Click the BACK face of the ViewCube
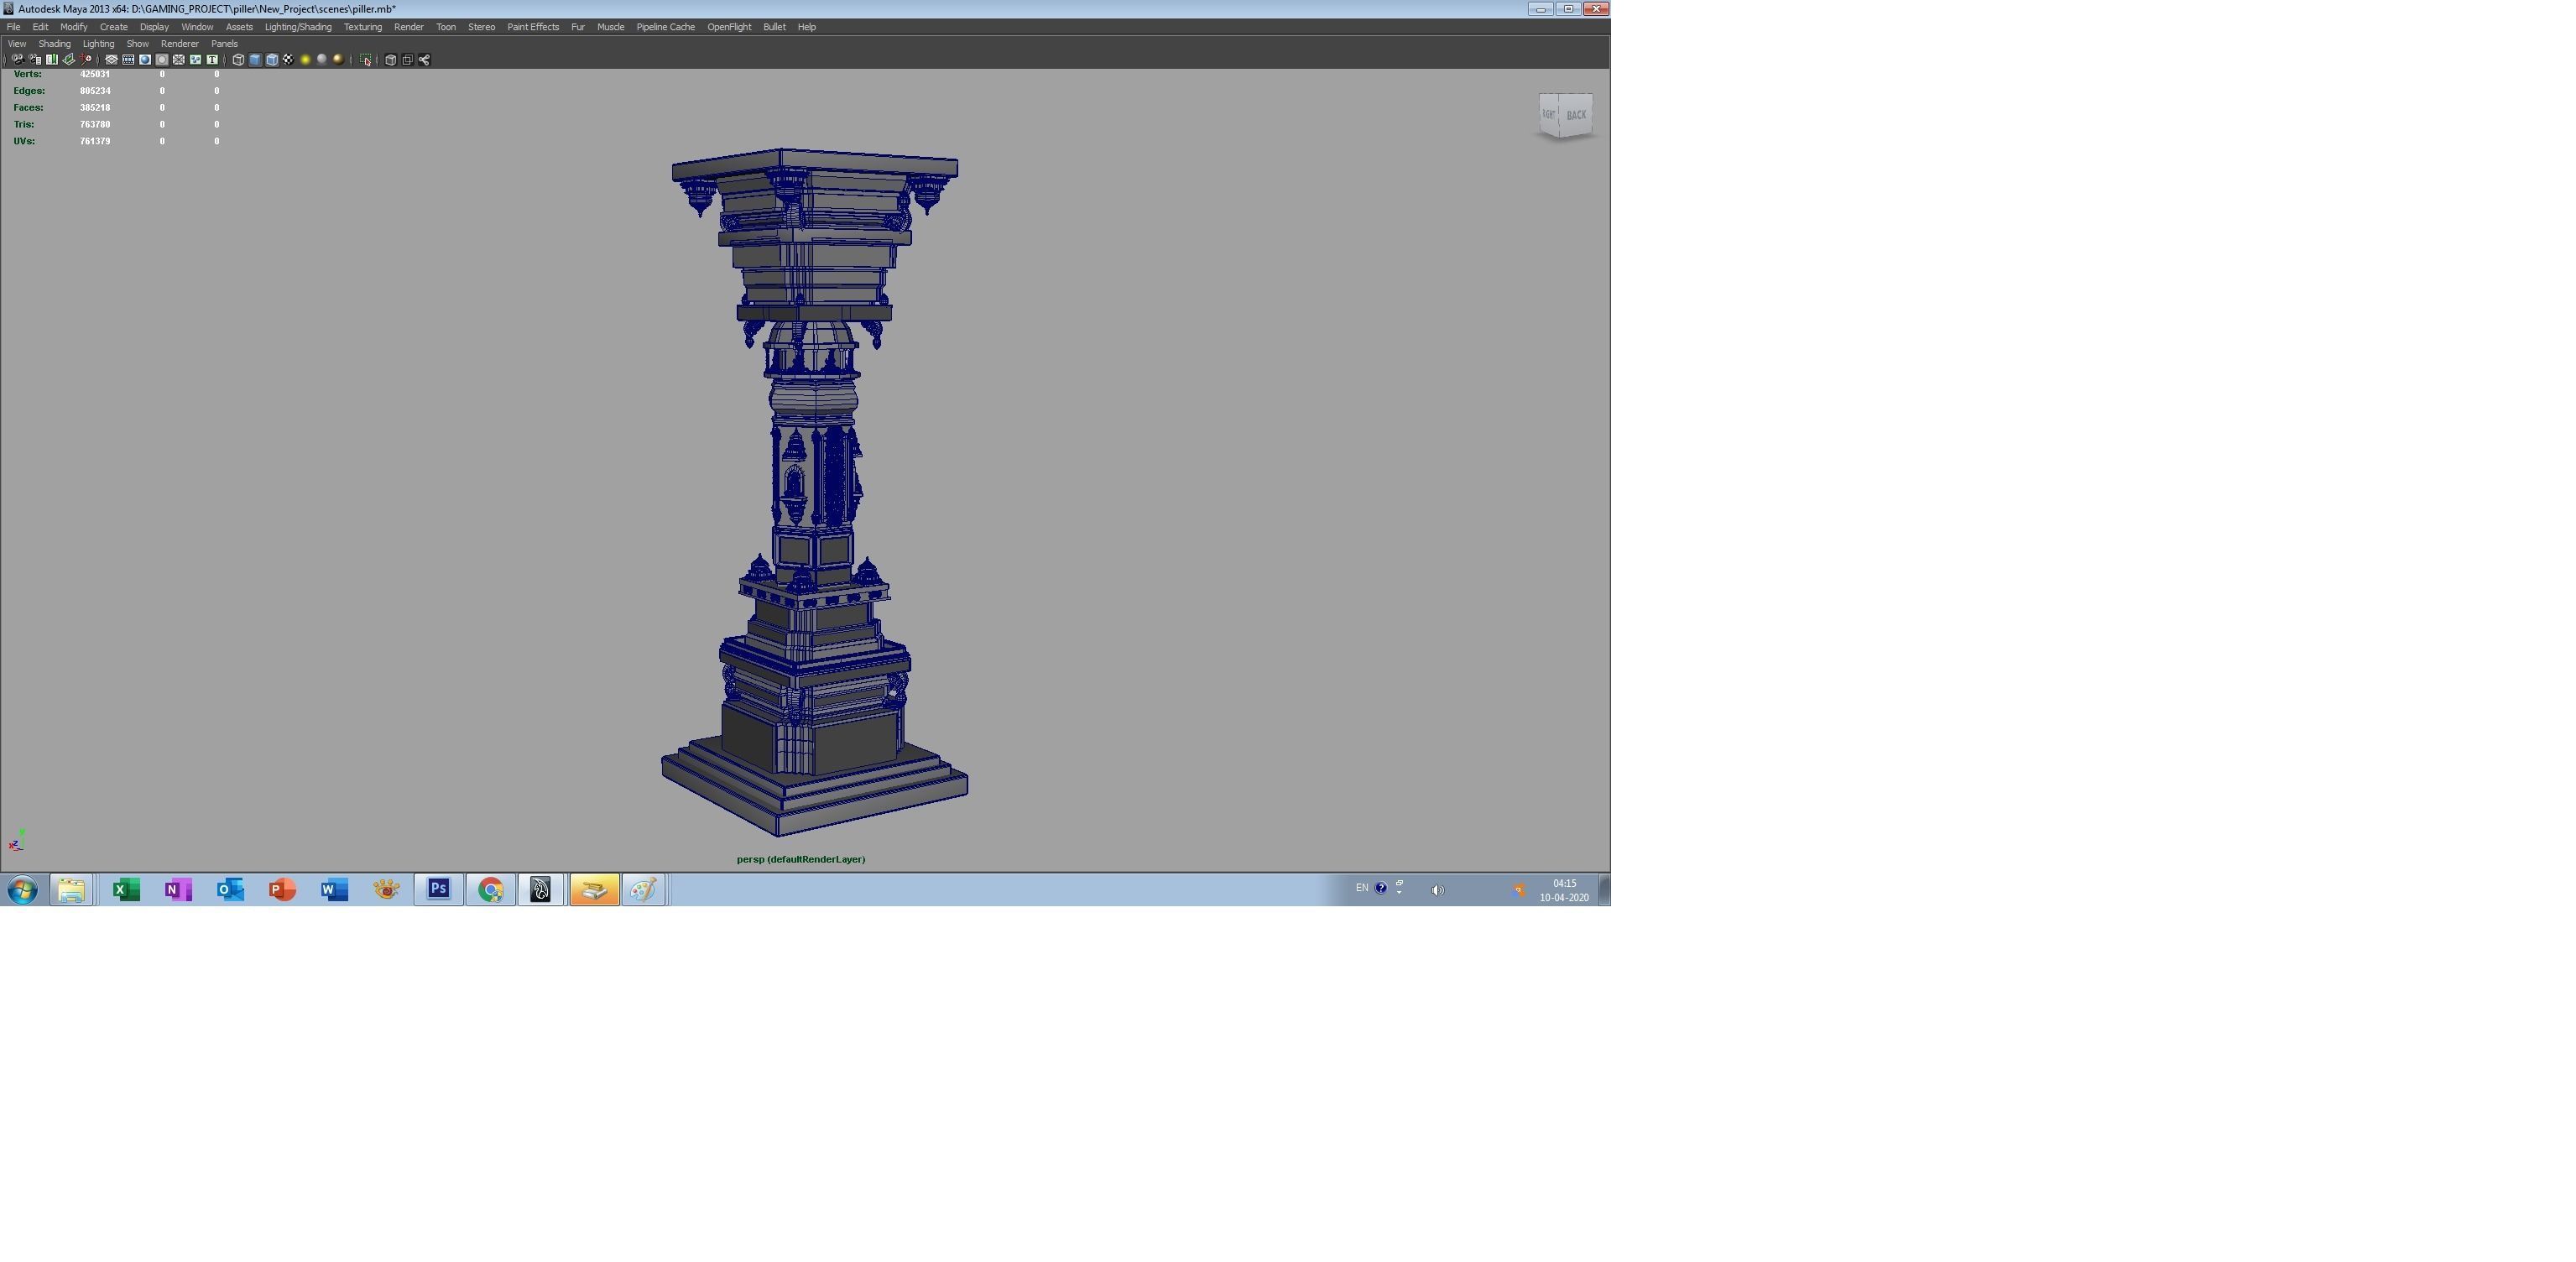 1577,115
